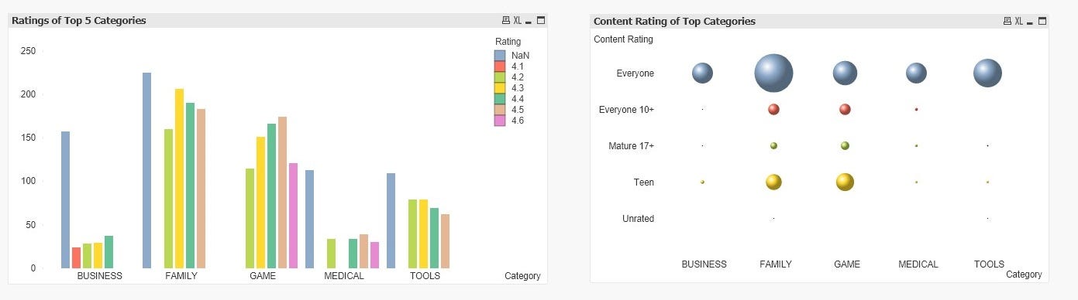Send the Ratings chart to Excel with XL

(517, 21)
